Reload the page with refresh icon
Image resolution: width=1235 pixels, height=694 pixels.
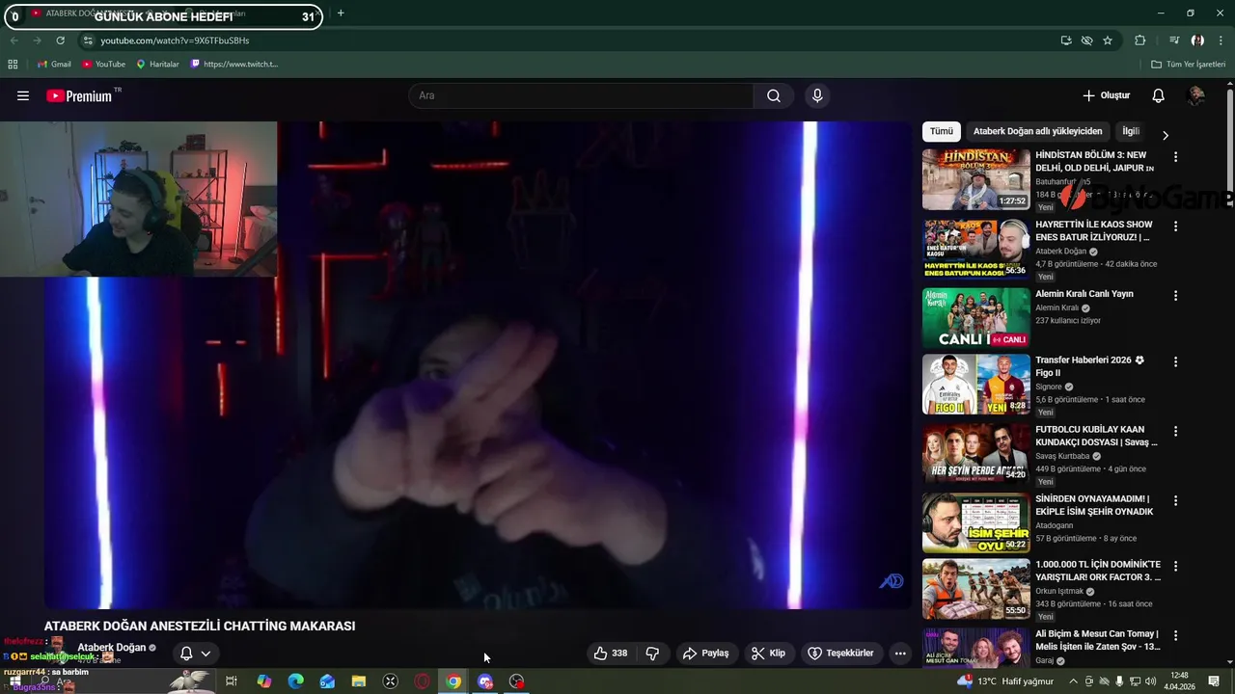60,40
